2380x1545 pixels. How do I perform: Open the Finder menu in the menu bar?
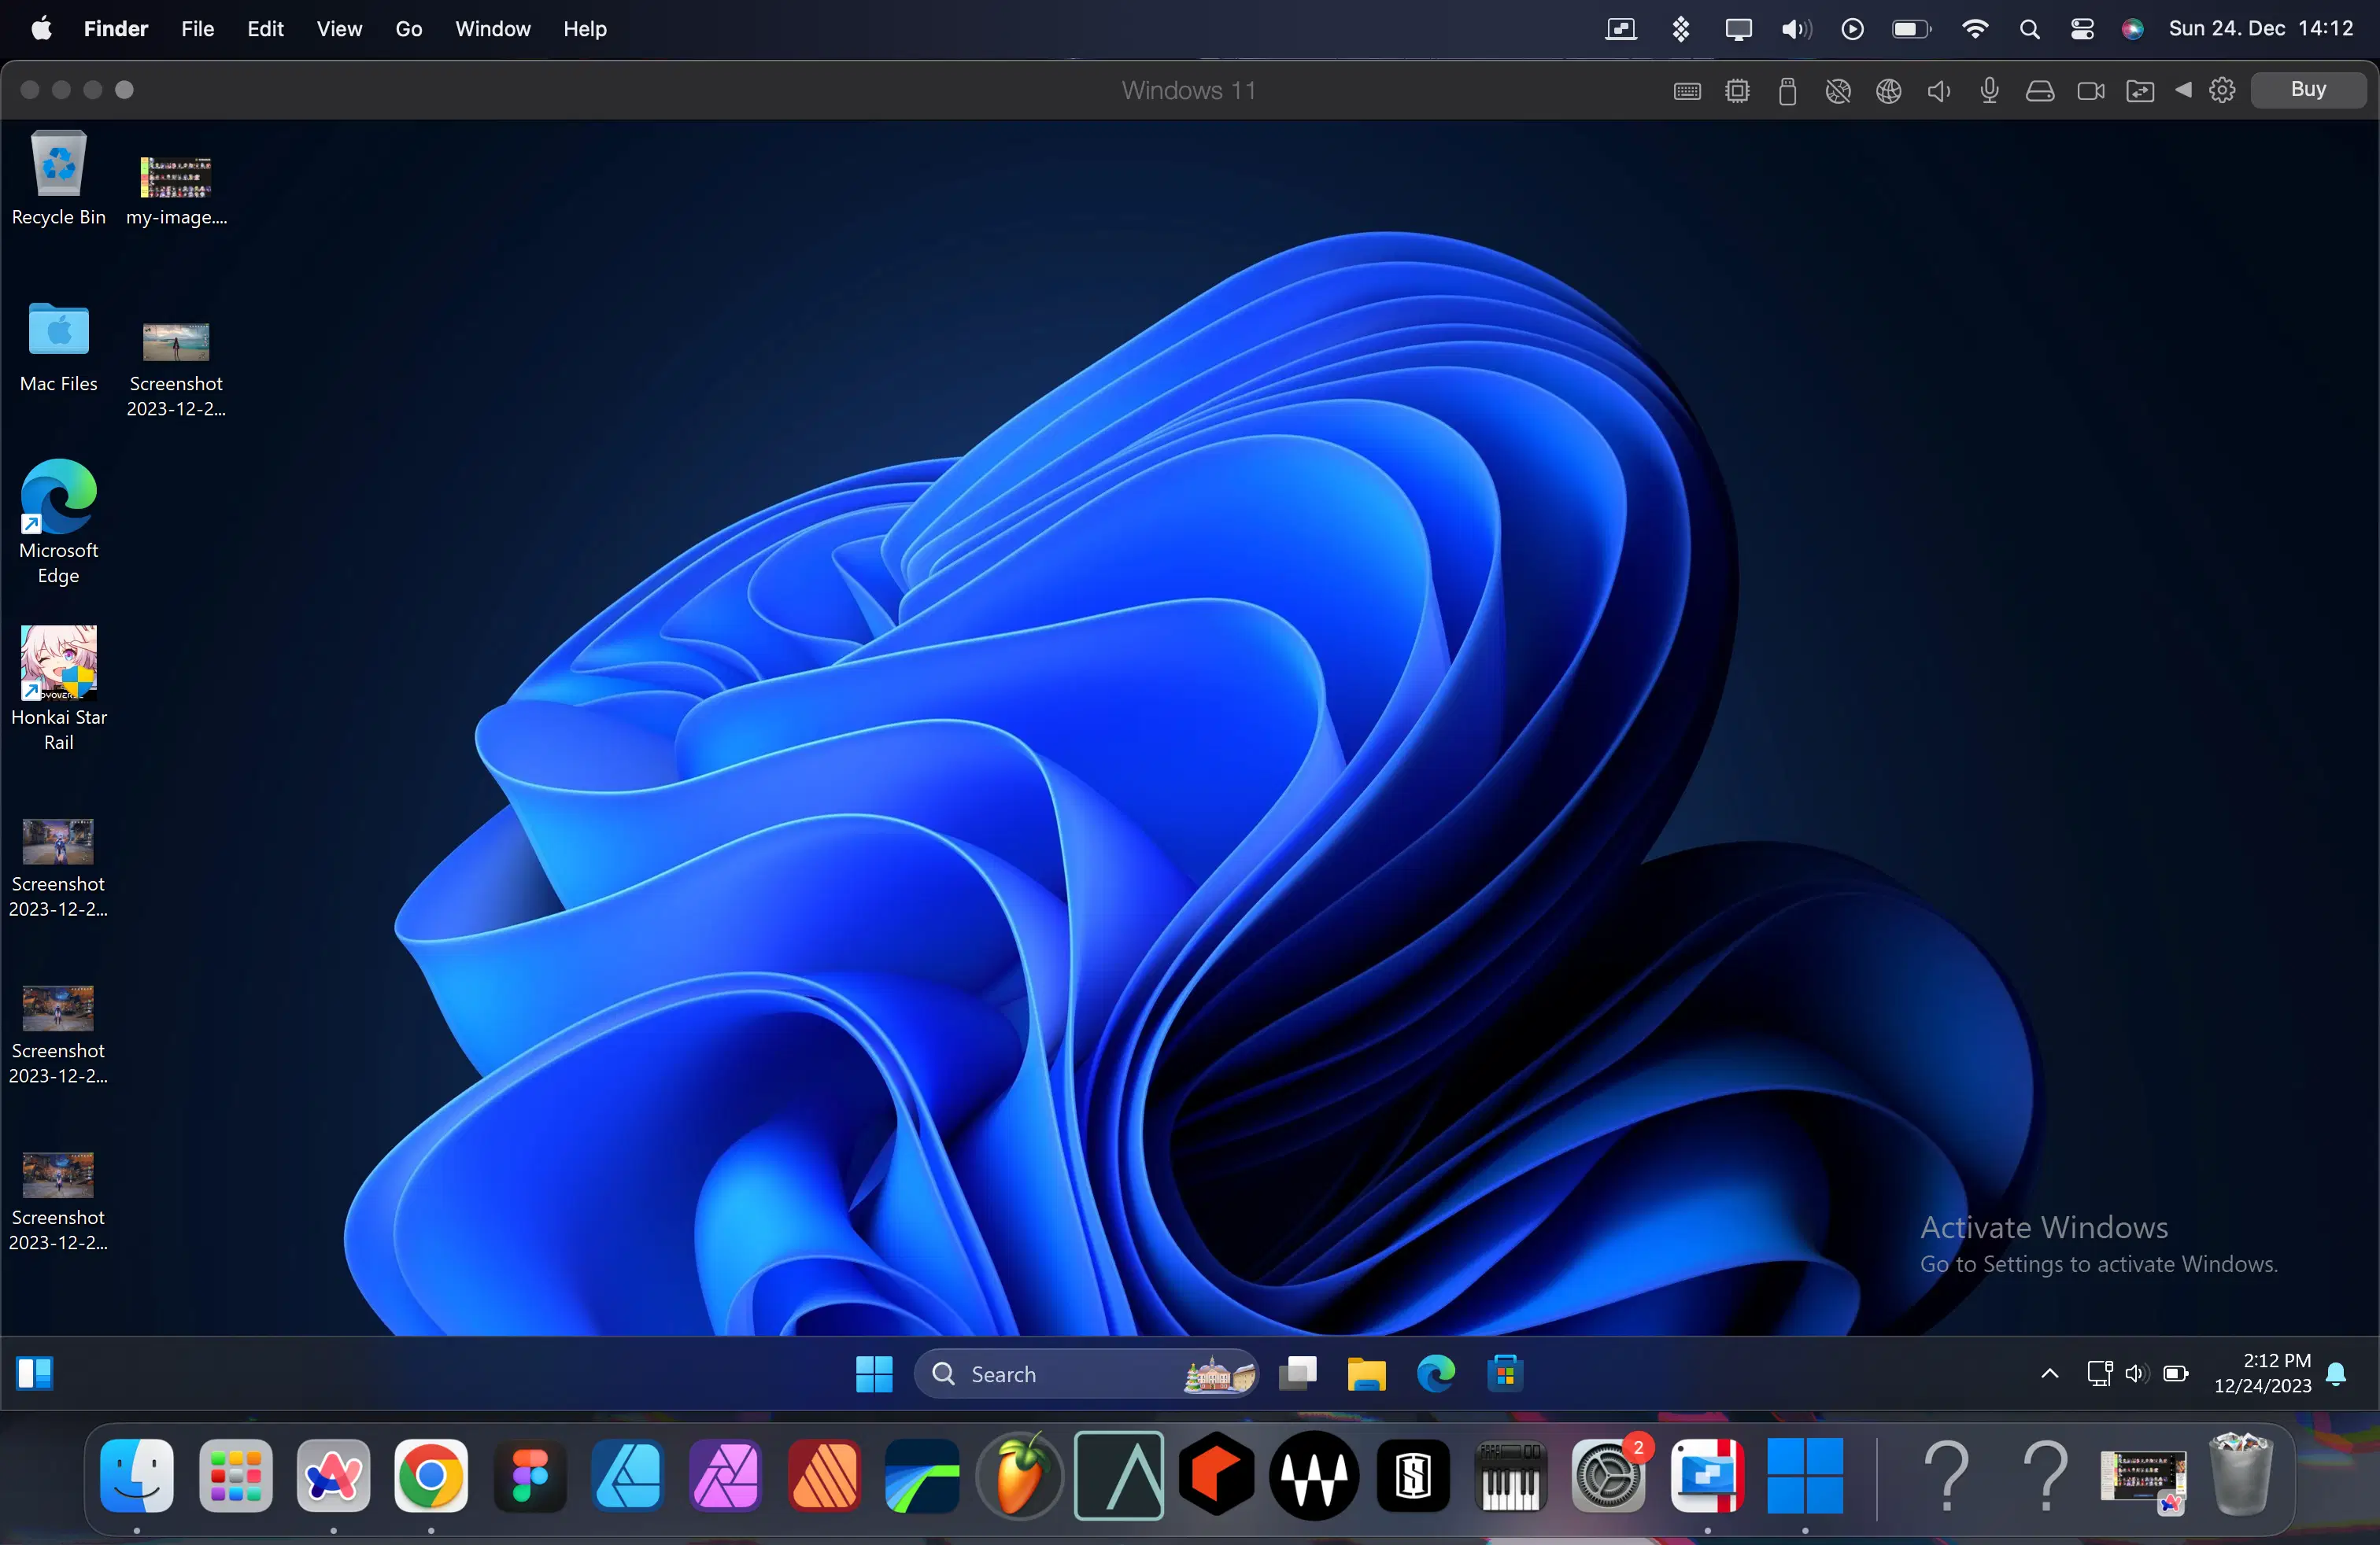pos(116,29)
